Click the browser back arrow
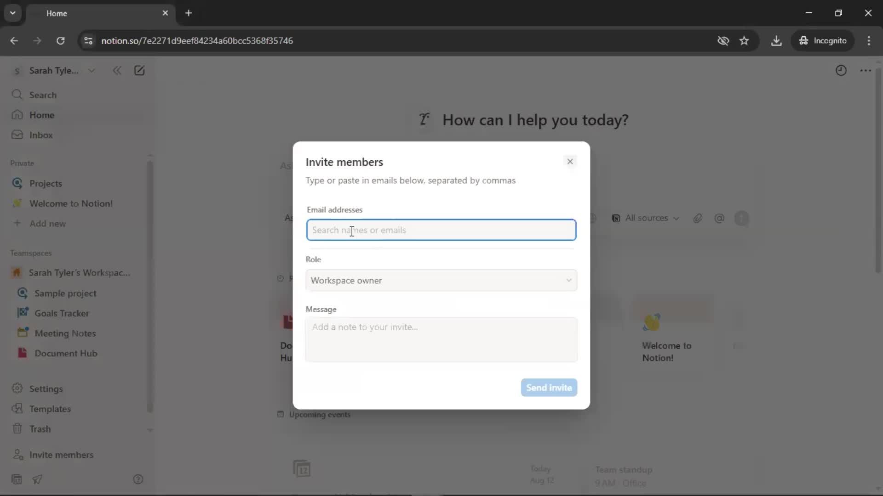This screenshot has height=496, width=883. 14,41
